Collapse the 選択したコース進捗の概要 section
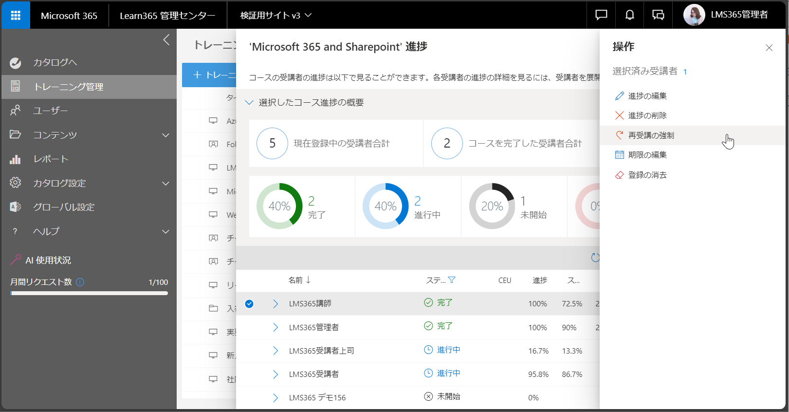The width and height of the screenshot is (789, 412). point(249,102)
